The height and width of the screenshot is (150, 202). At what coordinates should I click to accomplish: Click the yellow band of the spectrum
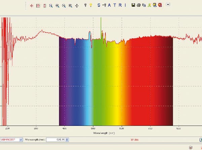116,84
